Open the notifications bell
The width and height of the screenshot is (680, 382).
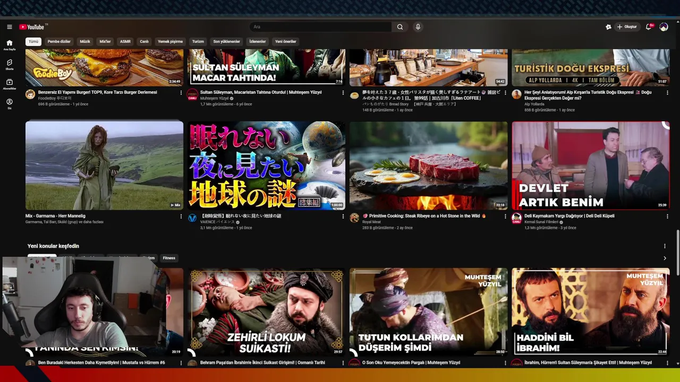[x=649, y=27]
